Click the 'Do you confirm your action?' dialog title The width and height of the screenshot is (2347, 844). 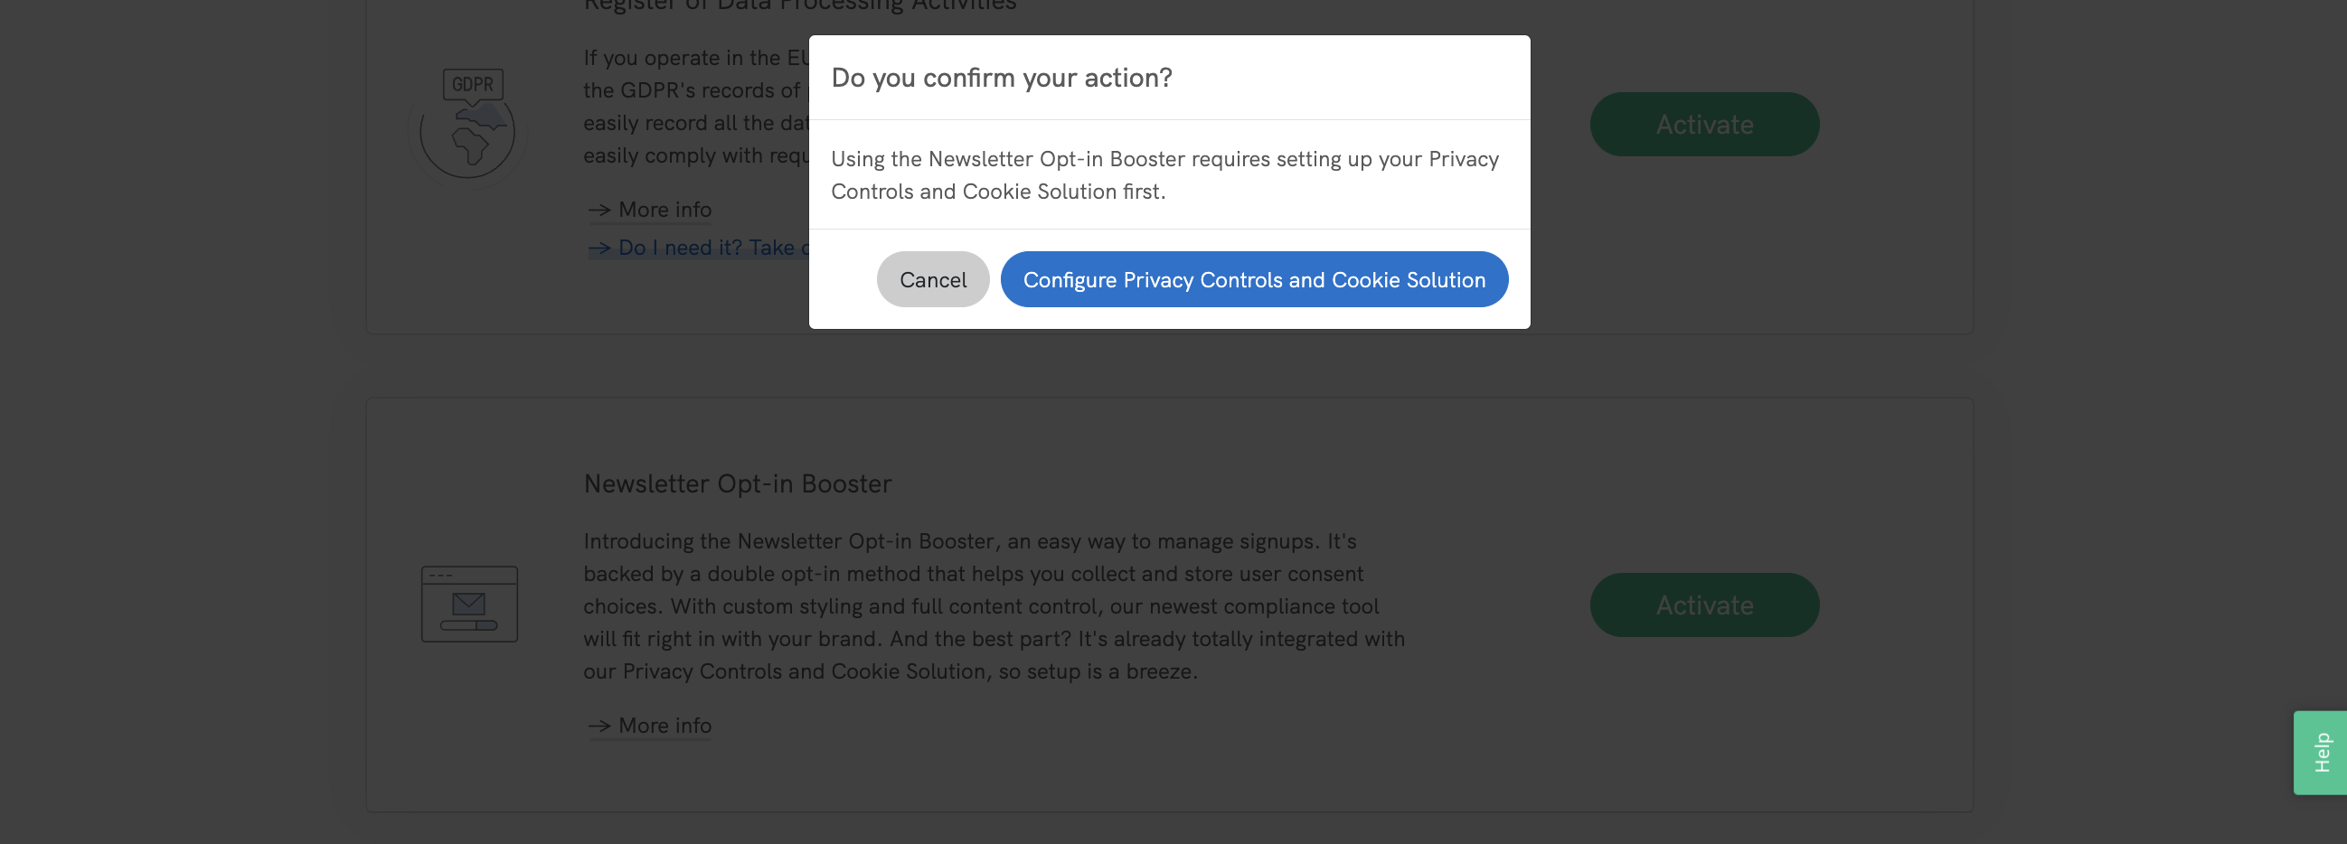[x=1002, y=79]
